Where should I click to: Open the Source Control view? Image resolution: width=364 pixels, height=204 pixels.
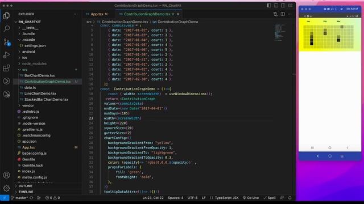point(6,42)
